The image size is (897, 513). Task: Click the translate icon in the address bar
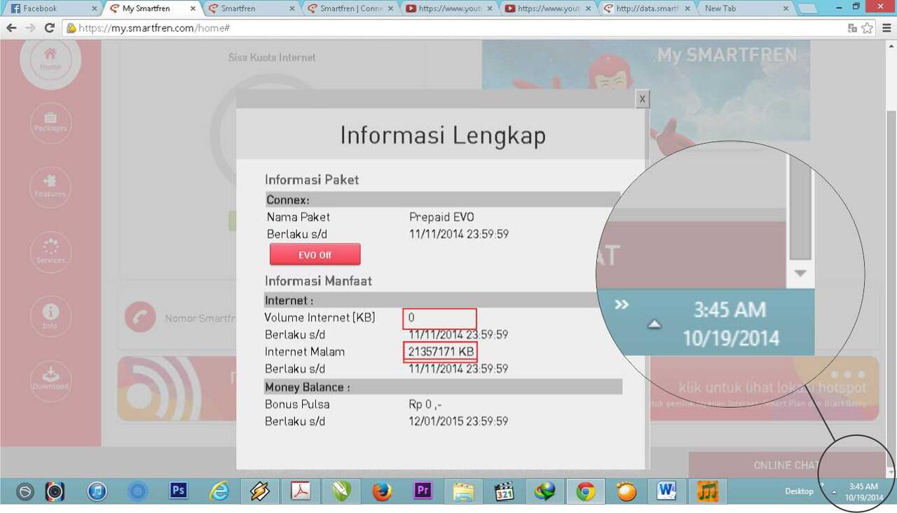point(852,28)
